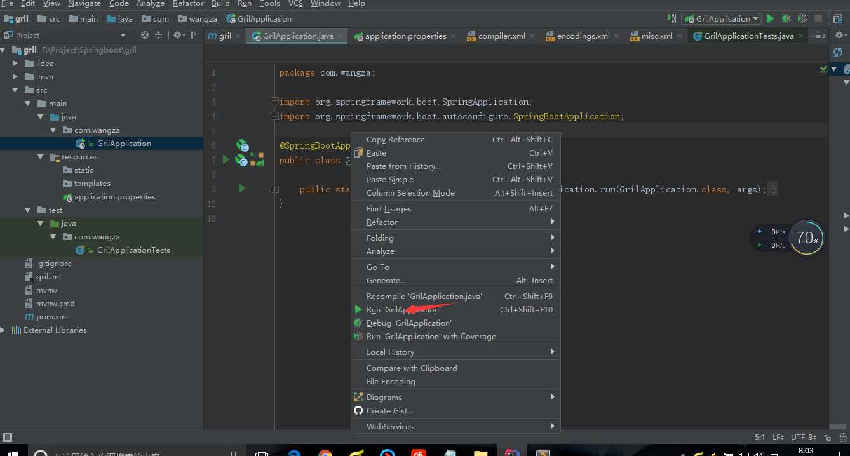Click the tool window toggle at bottom-left corner
The image size is (850, 456).
point(8,437)
